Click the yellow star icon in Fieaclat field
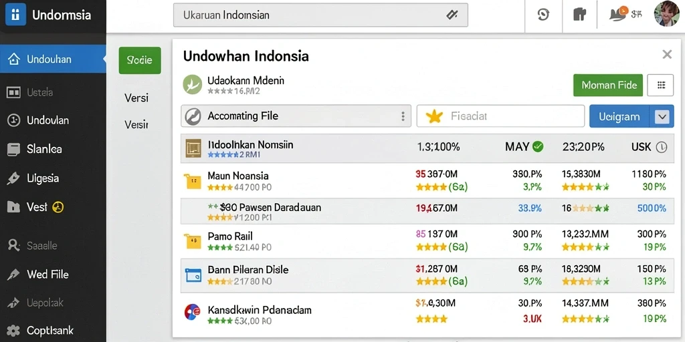The image size is (685, 342). [433, 116]
